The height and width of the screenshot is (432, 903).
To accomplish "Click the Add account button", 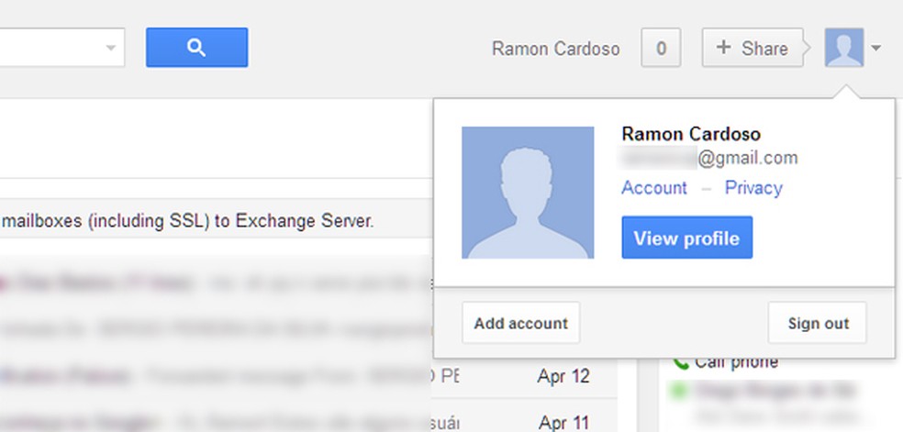I will pyautogui.click(x=520, y=323).
